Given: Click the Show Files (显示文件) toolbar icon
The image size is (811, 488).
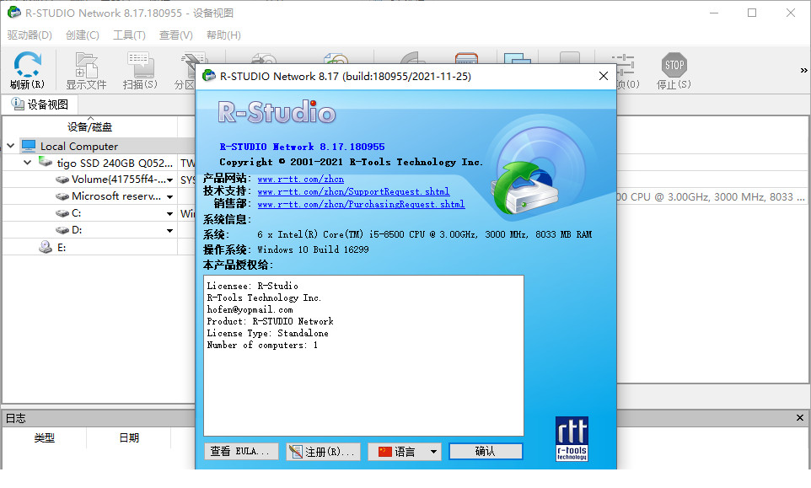Looking at the screenshot, I should click(86, 71).
